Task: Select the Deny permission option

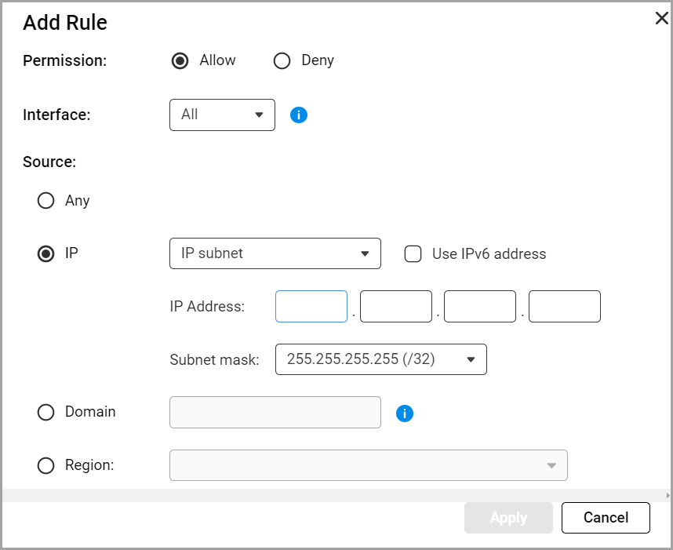Action: click(x=282, y=61)
